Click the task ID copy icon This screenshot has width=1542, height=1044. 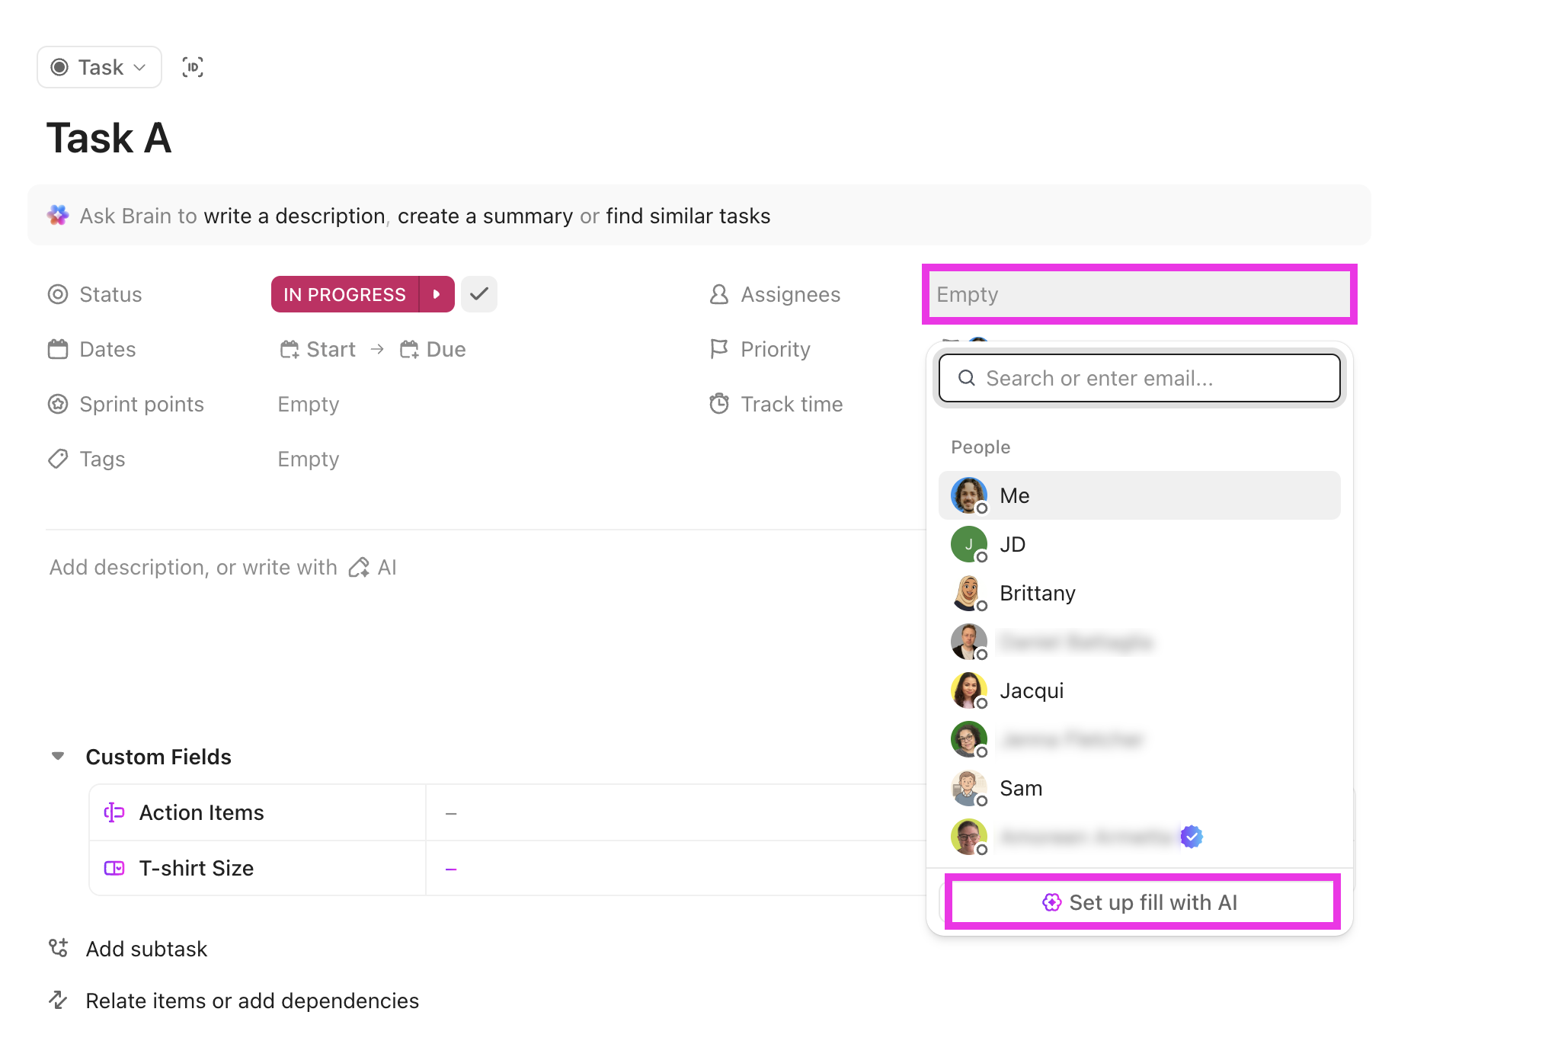(193, 67)
